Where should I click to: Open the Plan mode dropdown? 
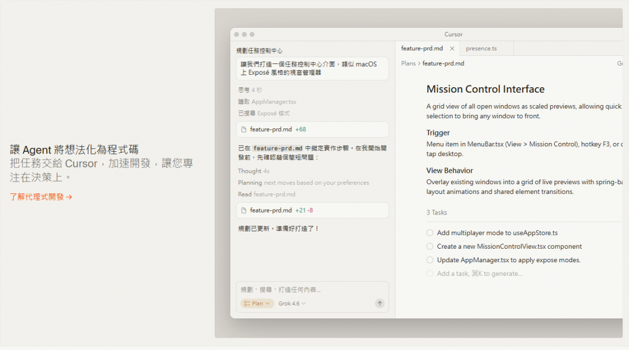257,303
